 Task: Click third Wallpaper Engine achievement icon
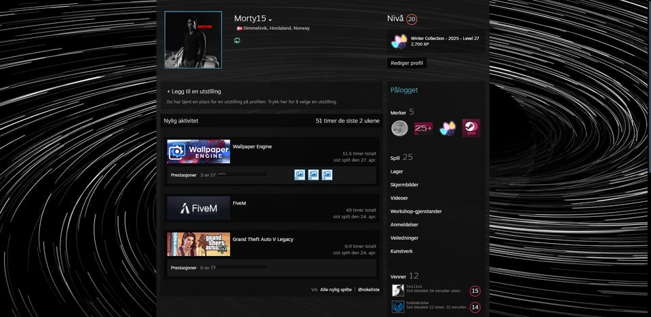[327, 175]
